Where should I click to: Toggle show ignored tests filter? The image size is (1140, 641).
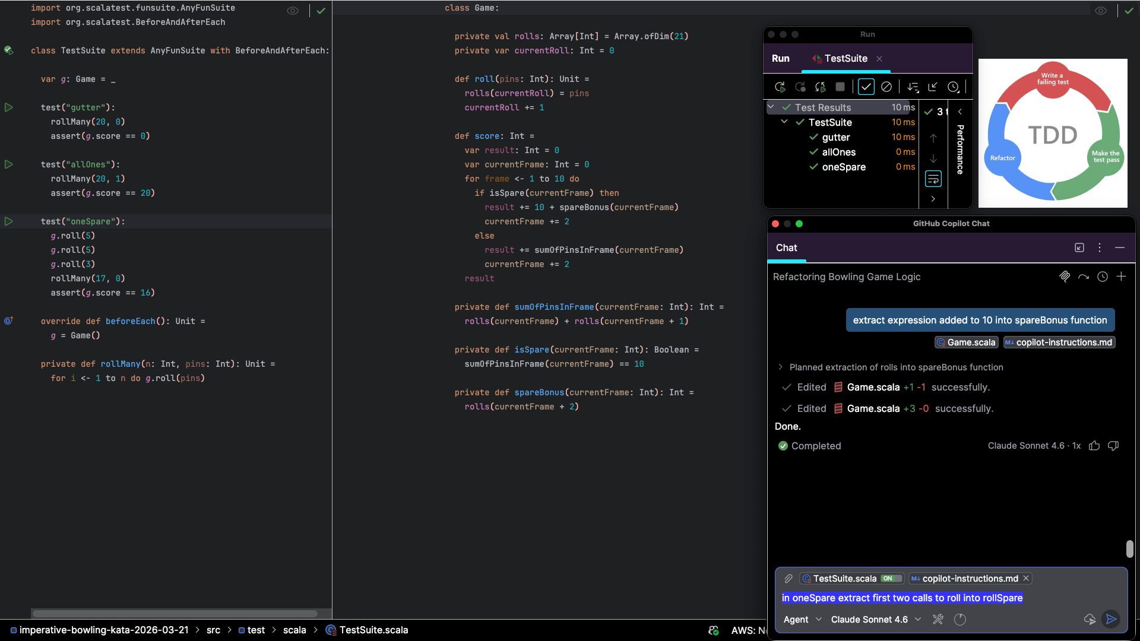pyautogui.click(x=886, y=87)
